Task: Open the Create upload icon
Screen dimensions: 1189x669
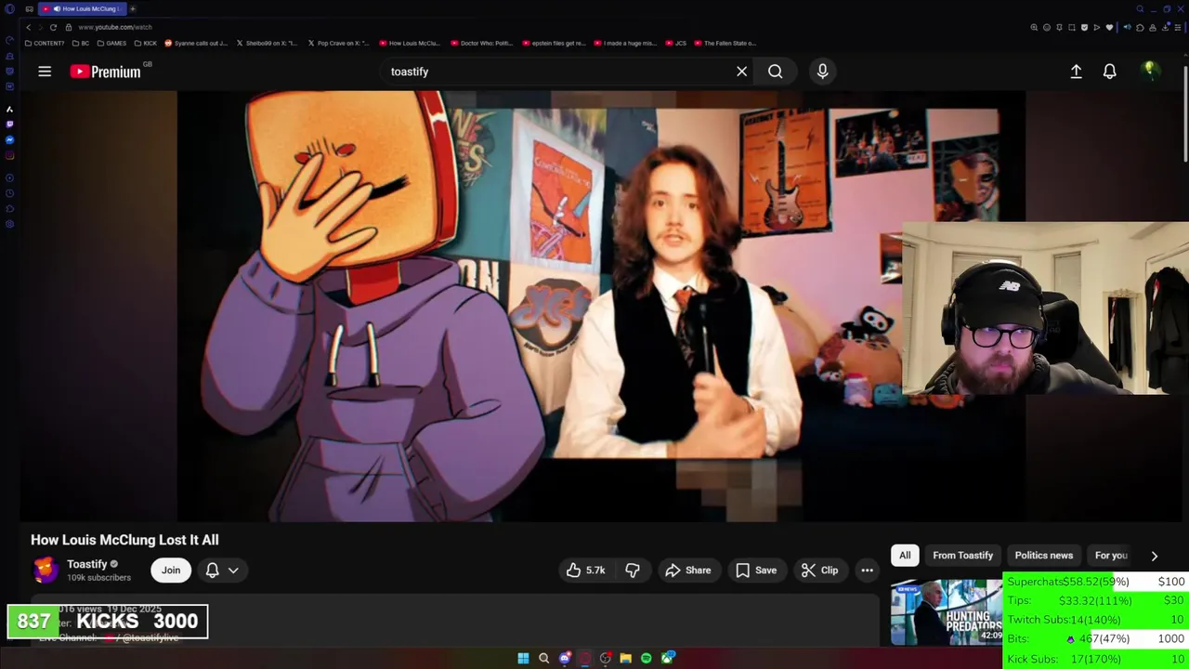Action: [x=1076, y=72]
